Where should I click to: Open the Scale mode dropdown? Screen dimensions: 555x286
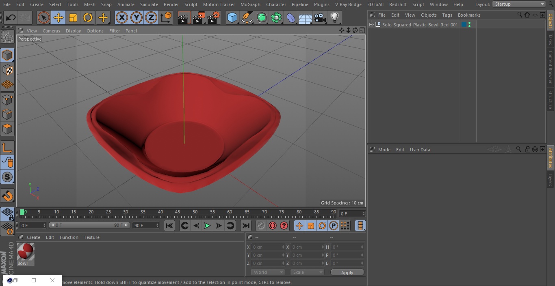[307, 272]
